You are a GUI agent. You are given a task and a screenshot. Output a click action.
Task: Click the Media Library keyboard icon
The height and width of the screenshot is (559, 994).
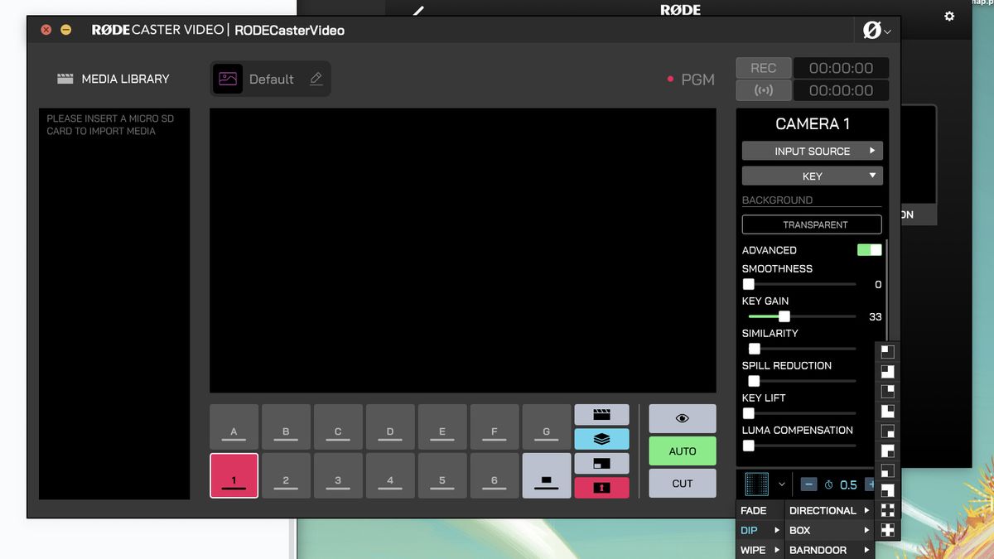pos(65,78)
